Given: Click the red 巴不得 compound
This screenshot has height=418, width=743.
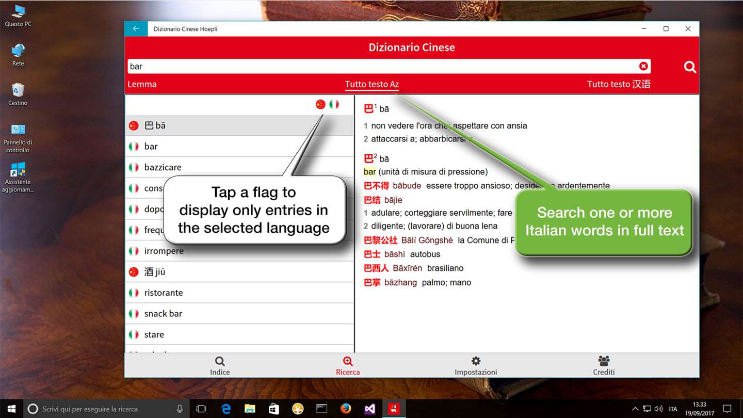Looking at the screenshot, I should click(x=376, y=186).
